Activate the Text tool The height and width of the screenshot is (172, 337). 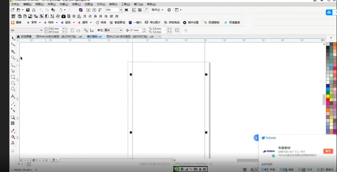coord(13,96)
